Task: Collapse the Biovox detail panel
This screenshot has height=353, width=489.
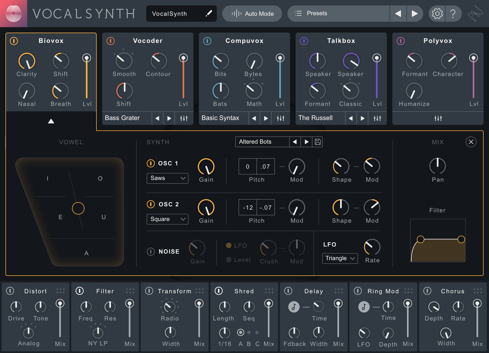Action: tap(51, 121)
